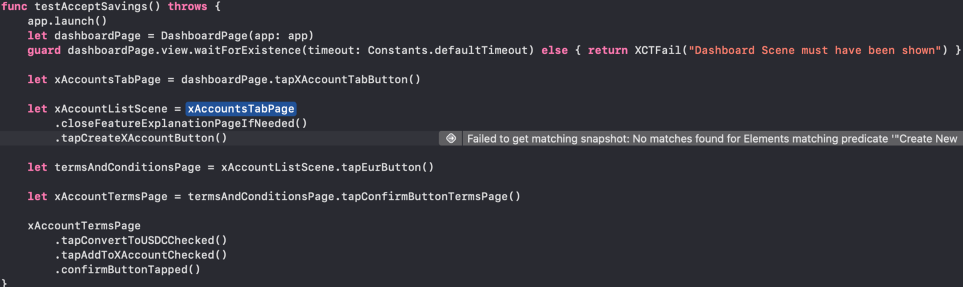The width and height of the screenshot is (963, 287).
Task: Click the highlighted xAccountsTabPage selection
Action: (241, 109)
